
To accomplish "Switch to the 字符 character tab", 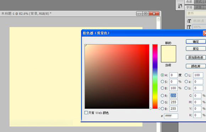I will [x=189, y=7].
